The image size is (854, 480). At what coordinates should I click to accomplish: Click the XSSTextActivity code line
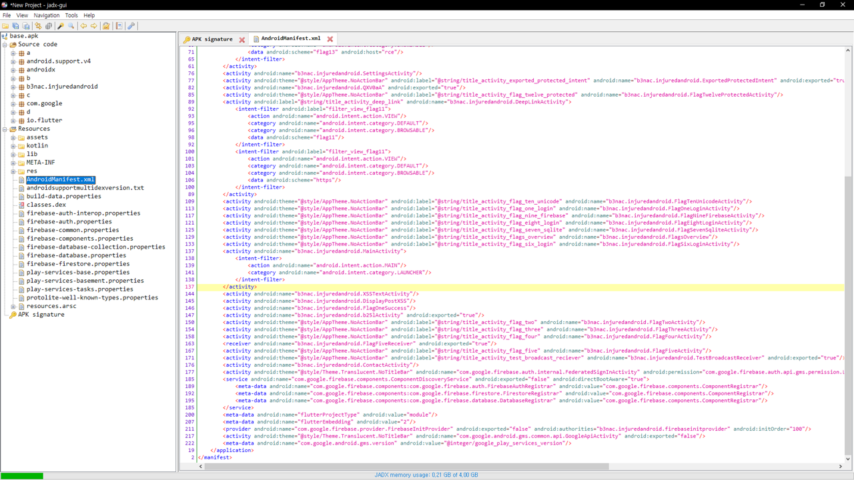coord(321,294)
